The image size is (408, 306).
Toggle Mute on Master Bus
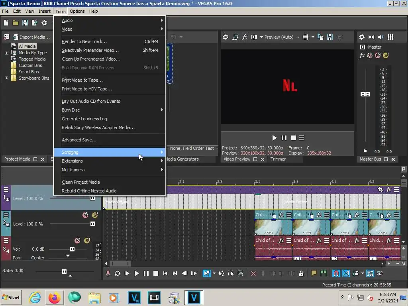(378, 55)
